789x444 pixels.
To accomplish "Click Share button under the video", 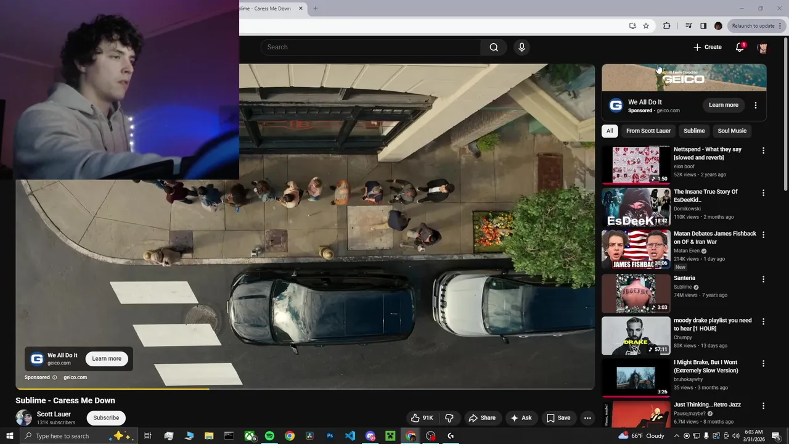I will point(481,418).
